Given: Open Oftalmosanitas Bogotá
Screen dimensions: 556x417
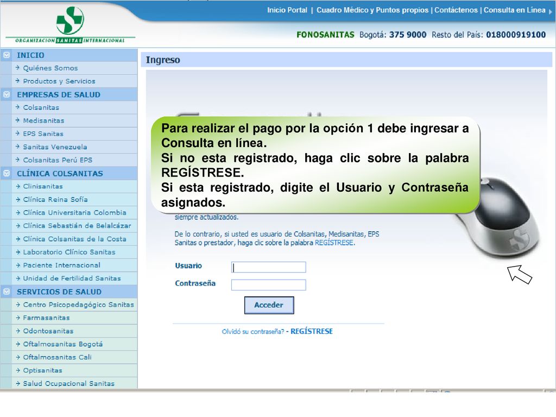Looking at the screenshot, I should click(x=63, y=344).
